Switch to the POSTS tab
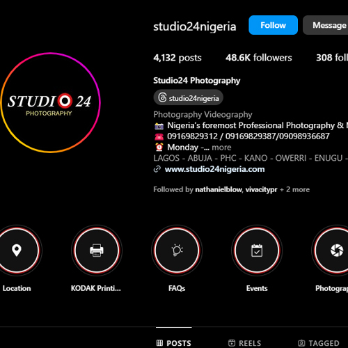 click(174, 343)
